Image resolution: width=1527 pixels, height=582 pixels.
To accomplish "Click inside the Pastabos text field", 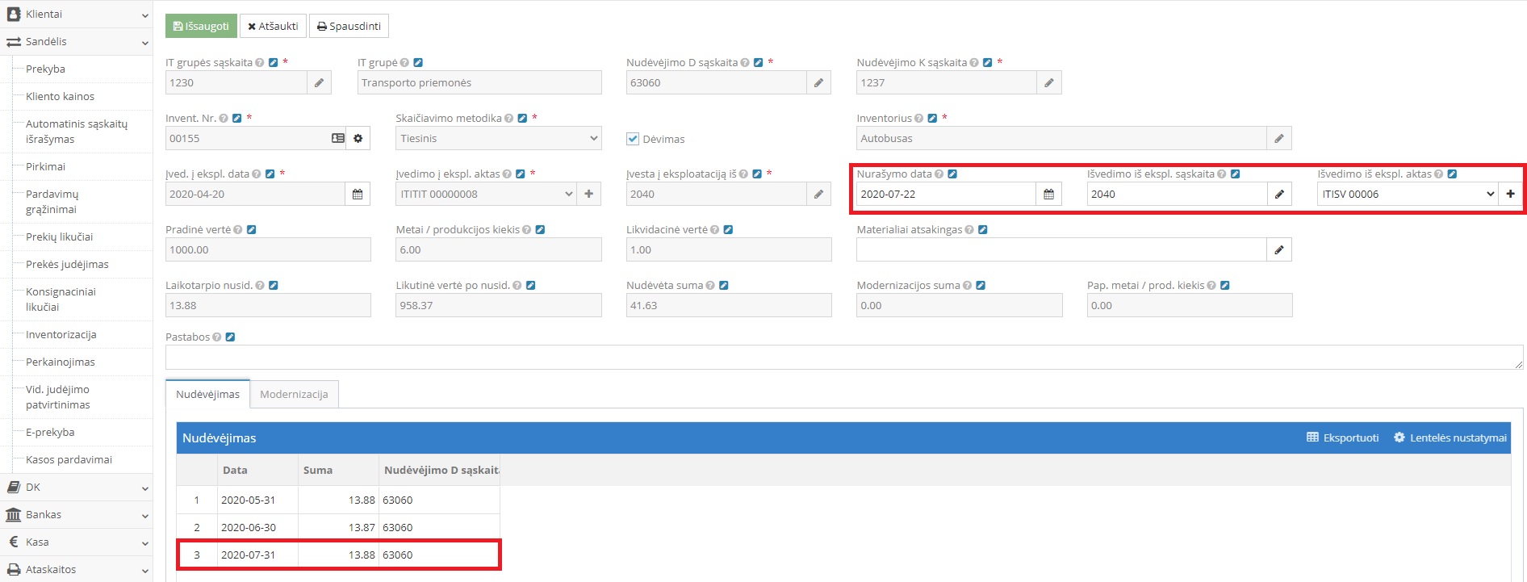I will [843, 358].
